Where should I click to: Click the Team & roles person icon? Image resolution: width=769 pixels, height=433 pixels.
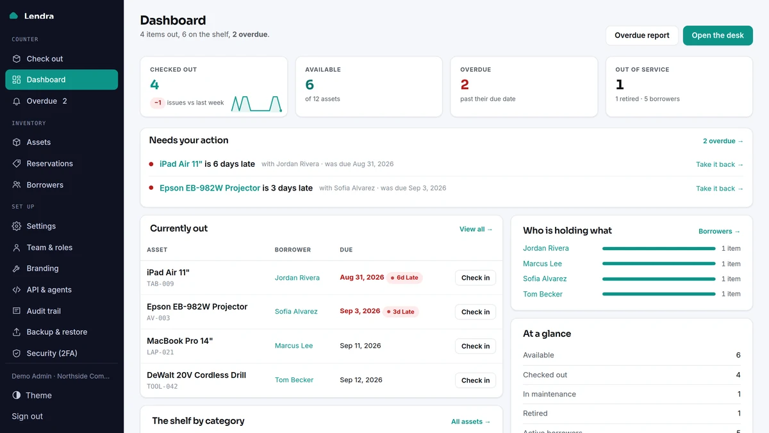17,248
